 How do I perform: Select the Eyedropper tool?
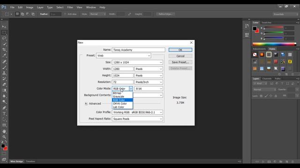pos(4,56)
